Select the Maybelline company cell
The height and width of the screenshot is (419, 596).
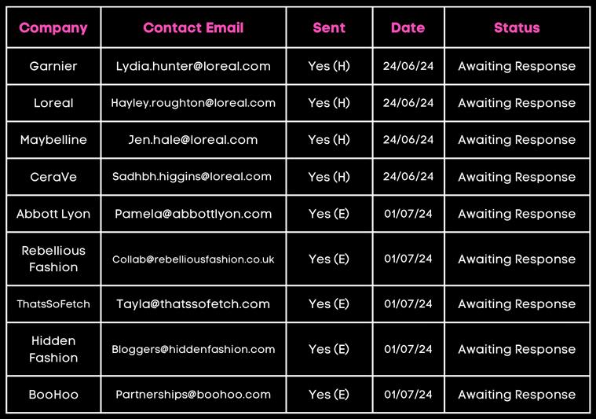53,140
